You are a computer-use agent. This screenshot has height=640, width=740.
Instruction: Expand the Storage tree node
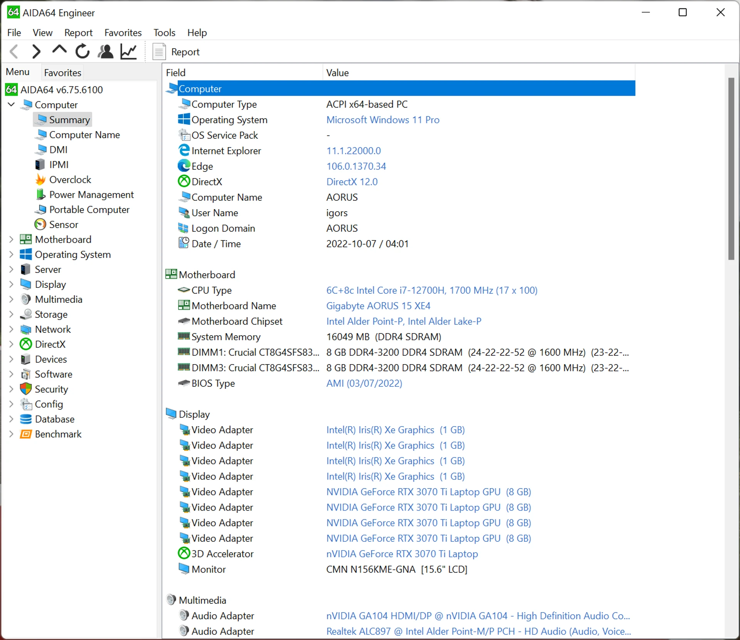(x=12, y=314)
